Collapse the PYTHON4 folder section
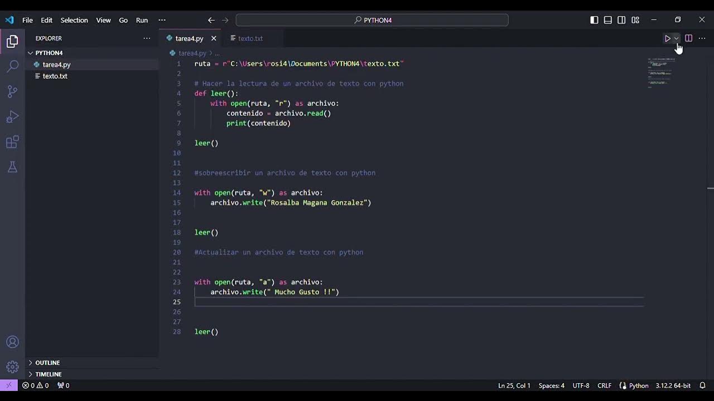This screenshot has height=401, width=714. point(92,53)
